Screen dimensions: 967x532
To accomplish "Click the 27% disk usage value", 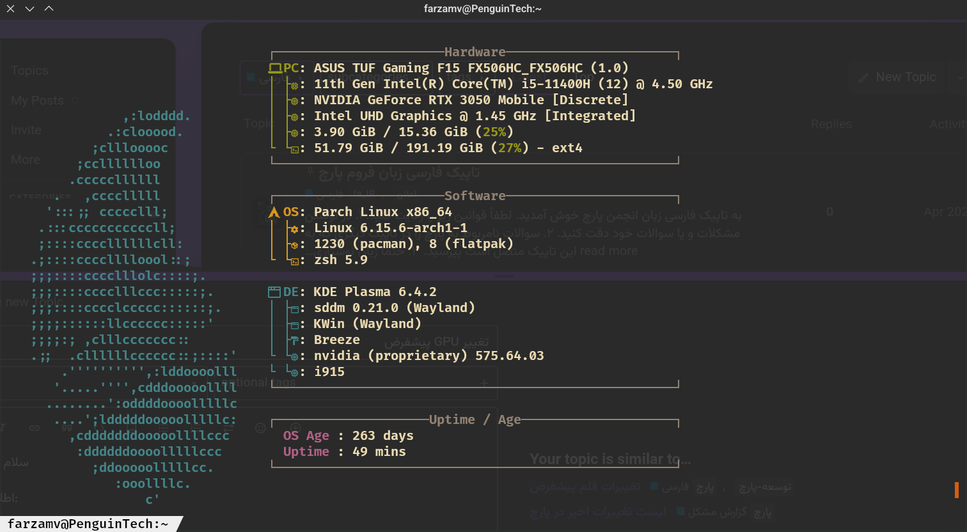I will click(x=510, y=148).
